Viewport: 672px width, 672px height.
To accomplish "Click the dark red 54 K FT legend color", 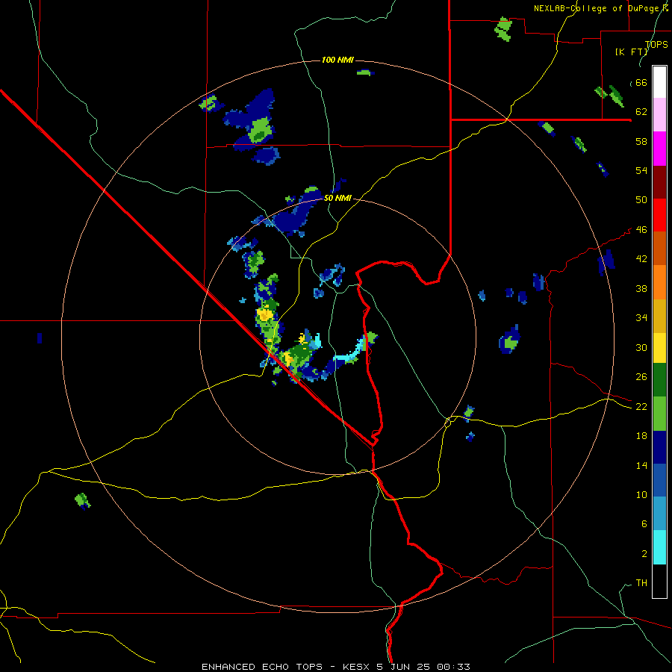I will pos(659,181).
